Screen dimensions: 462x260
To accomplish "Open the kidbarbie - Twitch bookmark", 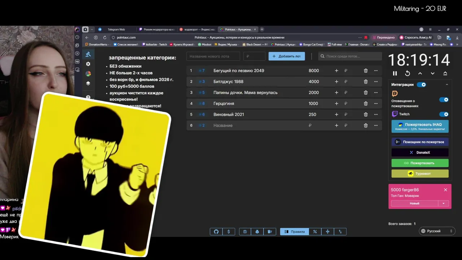I will (x=154, y=44).
